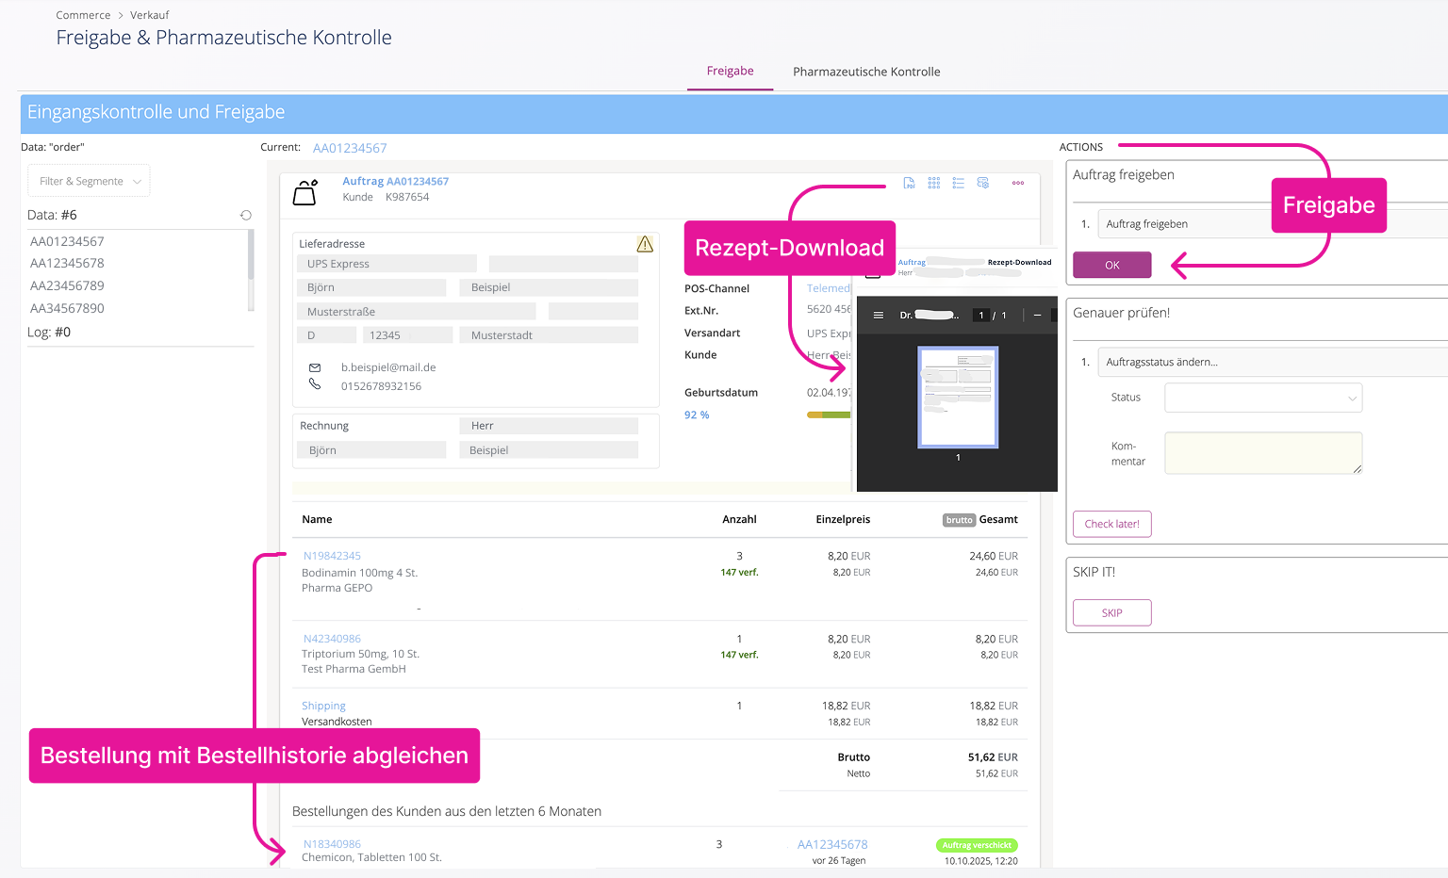Open the server settings icon in order header
Screen dimensions: 1448x878
983,183
